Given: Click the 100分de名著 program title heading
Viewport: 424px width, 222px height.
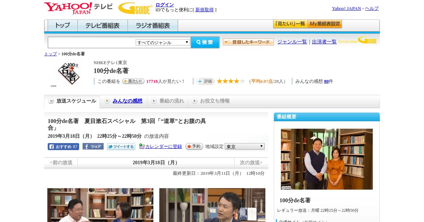Looking at the screenshot, I should point(111,71).
